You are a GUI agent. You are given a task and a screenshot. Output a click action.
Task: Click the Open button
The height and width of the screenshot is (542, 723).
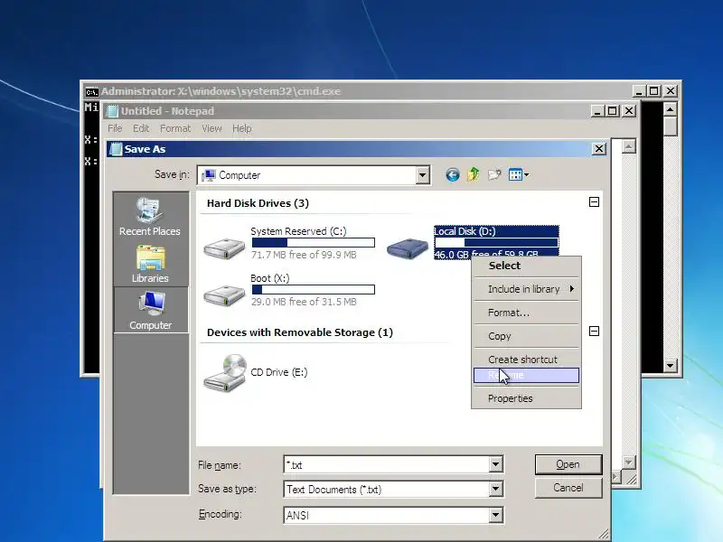568,464
